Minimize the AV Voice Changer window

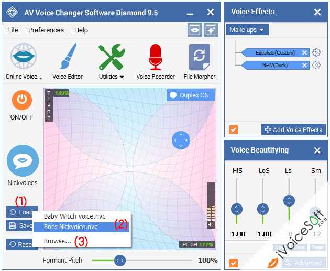(x=190, y=14)
